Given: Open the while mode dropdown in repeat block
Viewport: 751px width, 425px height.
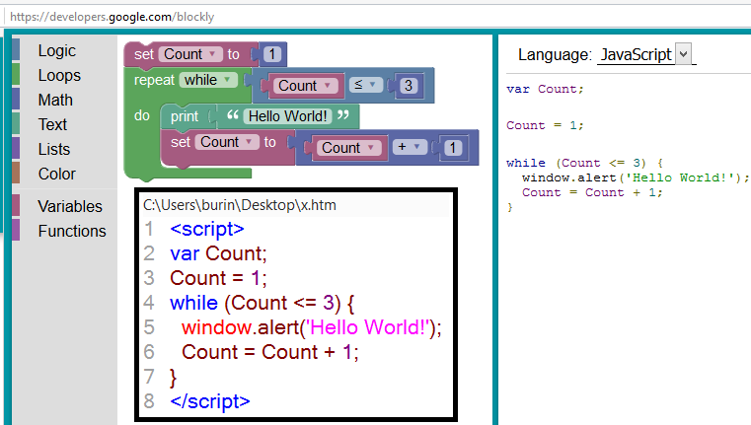Looking at the screenshot, I should pyautogui.click(x=208, y=80).
